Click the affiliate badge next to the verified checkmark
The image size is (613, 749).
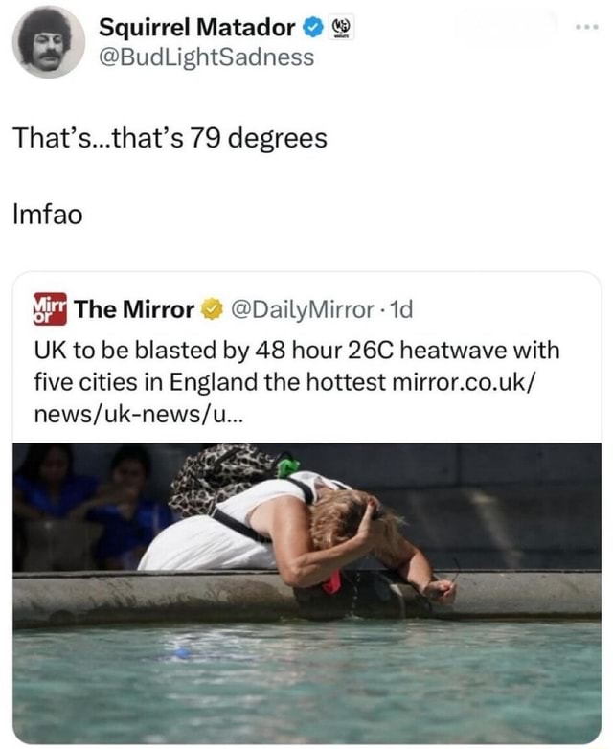pos(338,29)
